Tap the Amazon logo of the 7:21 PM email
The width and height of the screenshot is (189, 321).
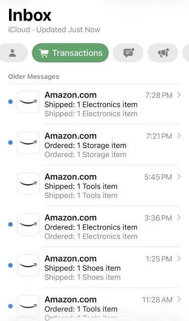click(x=28, y=143)
